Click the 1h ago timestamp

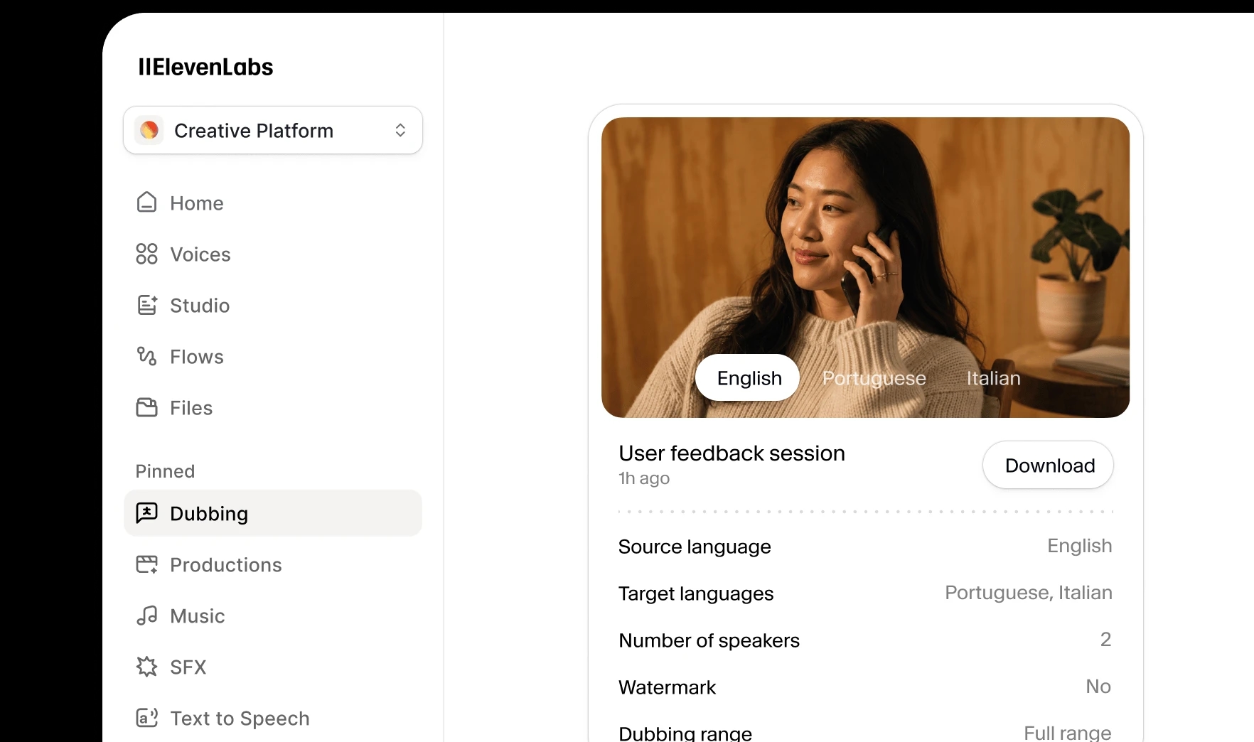tap(644, 478)
